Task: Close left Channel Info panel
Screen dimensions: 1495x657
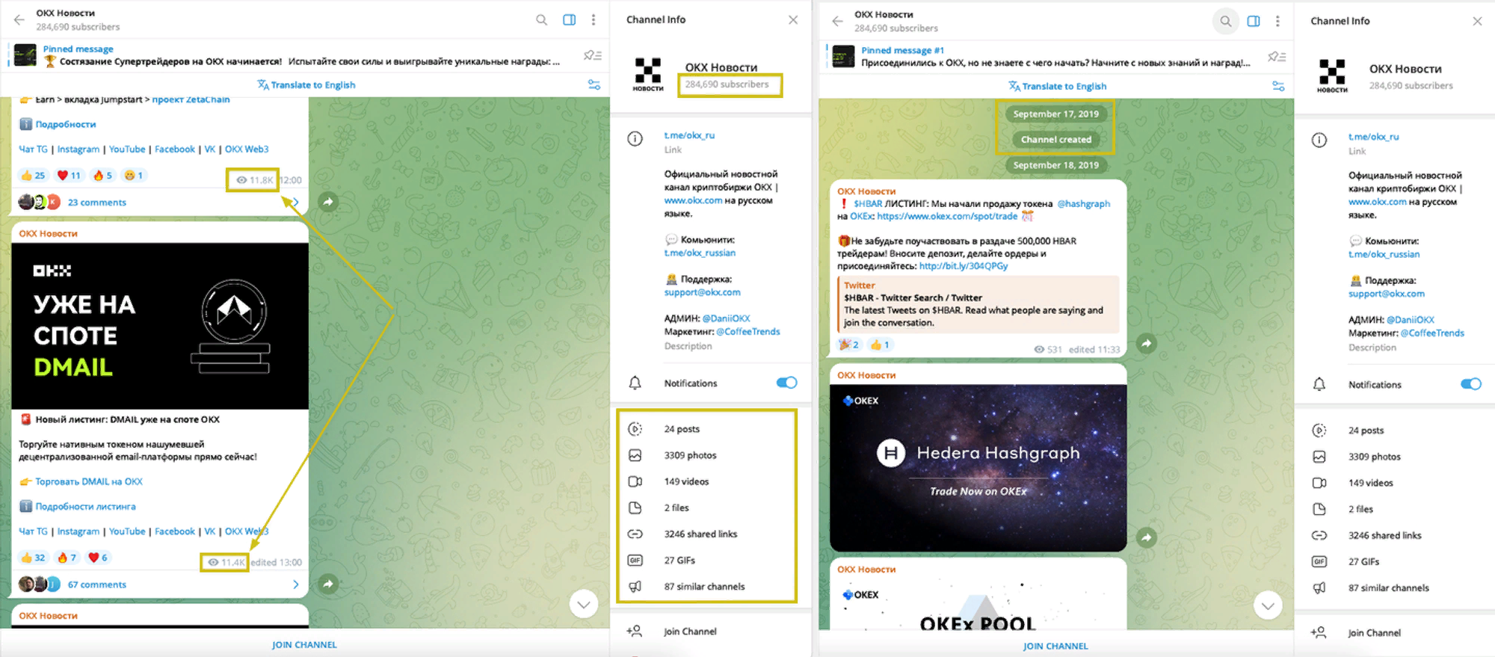Action: pos(793,20)
